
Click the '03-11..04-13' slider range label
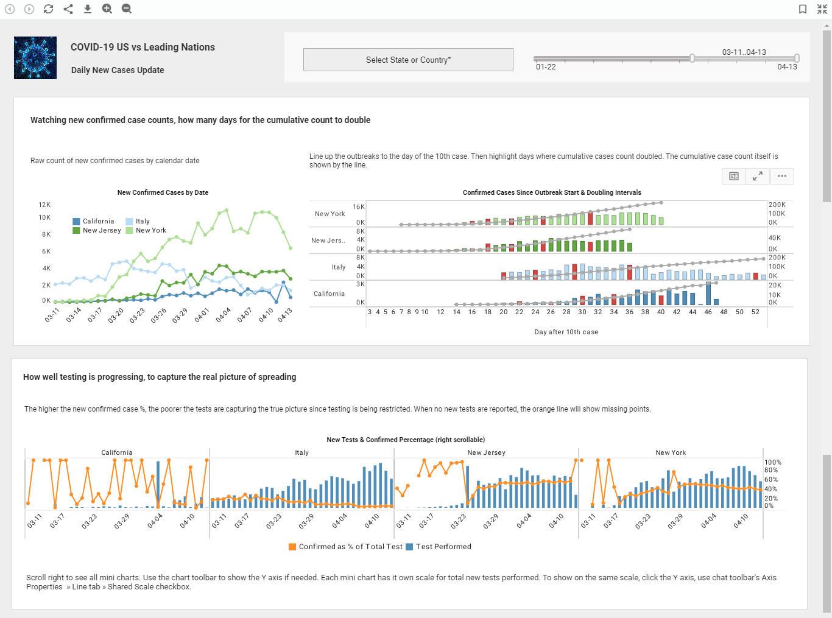(744, 52)
